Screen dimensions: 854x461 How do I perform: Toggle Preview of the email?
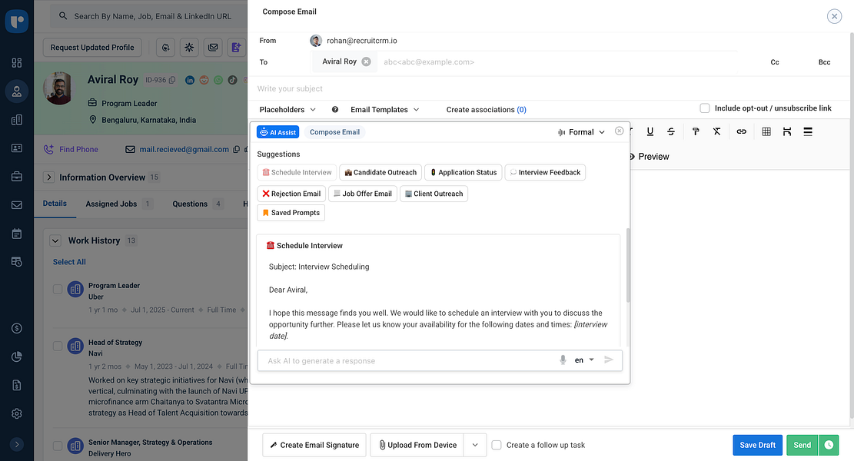tap(649, 156)
